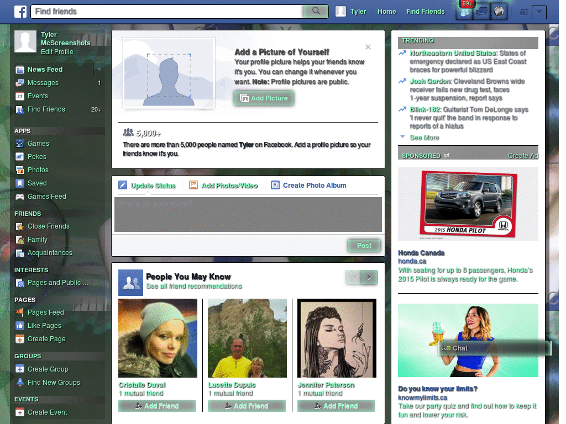Dismiss the Add a Picture card

coord(368,47)
